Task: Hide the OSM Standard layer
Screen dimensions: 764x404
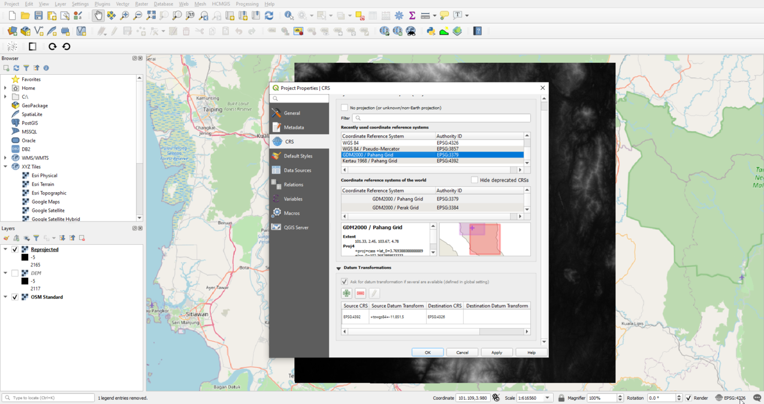Action: (14, 296)
